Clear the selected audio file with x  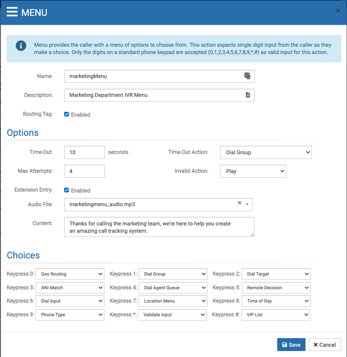(240, 203)
